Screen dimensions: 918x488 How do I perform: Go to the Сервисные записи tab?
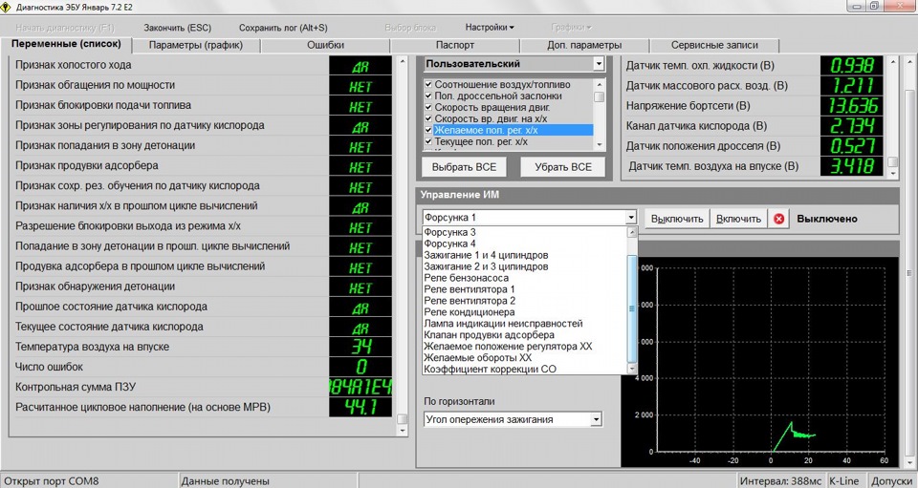click(714, 45)
